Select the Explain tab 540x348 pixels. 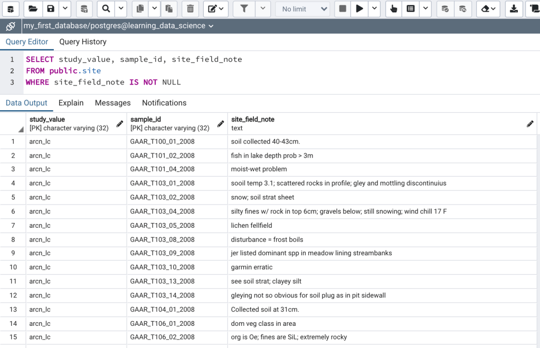[71, 103]
